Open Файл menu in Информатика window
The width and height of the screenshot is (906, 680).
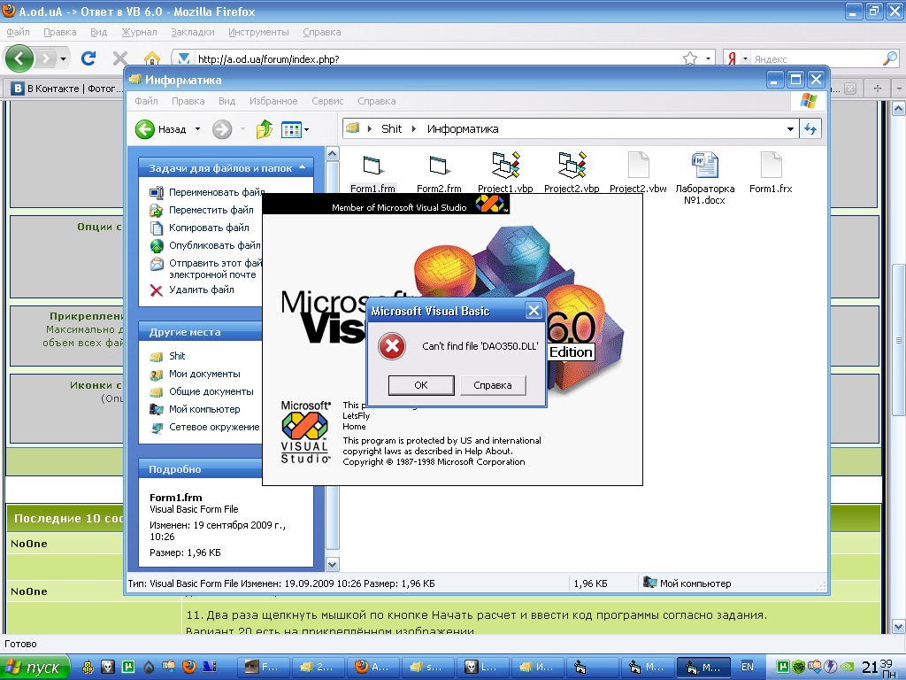(x=146, y=101)
